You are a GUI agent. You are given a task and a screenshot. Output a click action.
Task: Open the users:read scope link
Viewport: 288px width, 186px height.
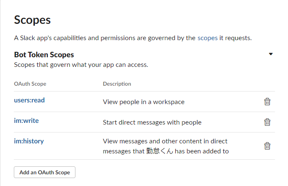[x=29, y=100]
